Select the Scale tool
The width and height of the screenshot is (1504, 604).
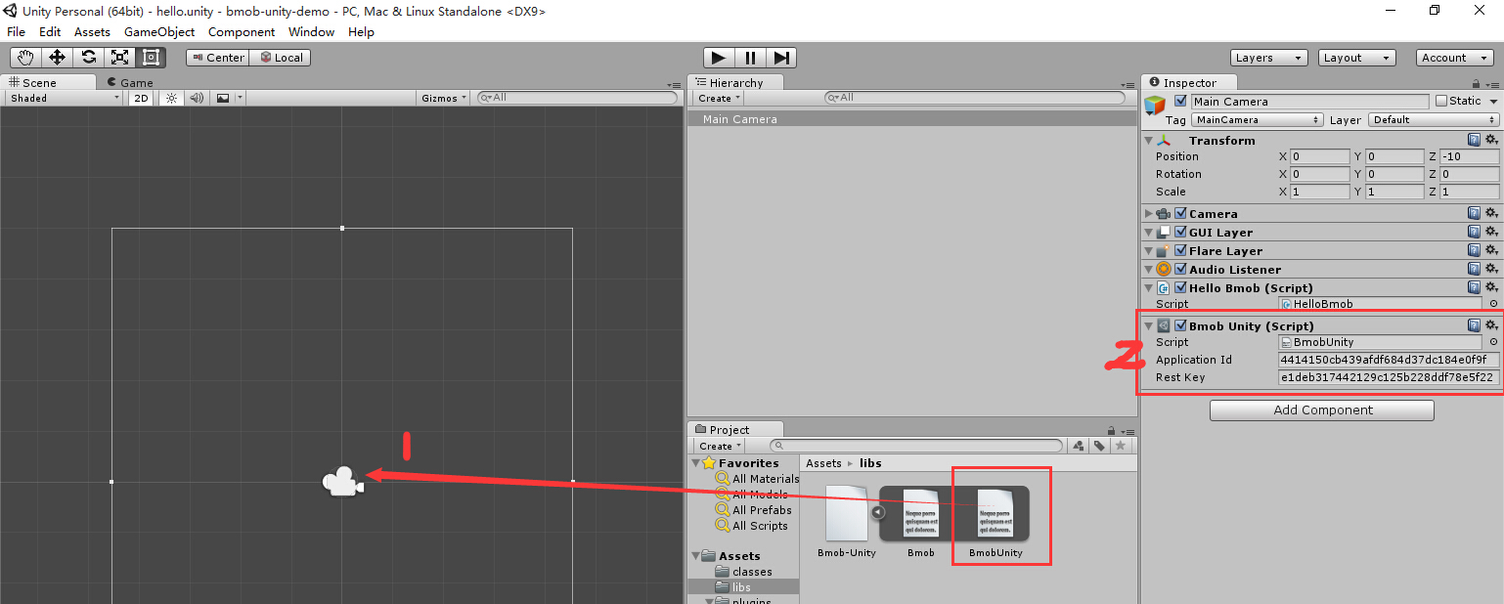119,58
